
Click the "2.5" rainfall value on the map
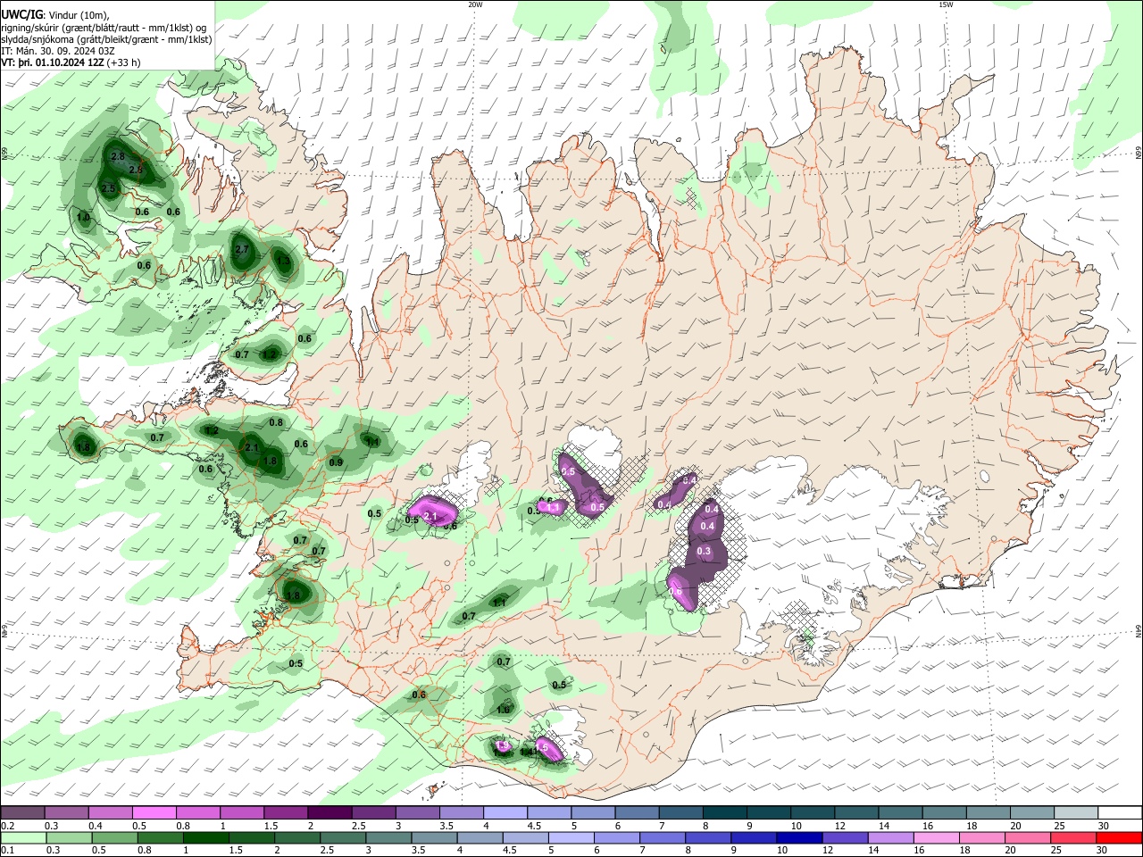pyautogui.click(x=108, y=188)
